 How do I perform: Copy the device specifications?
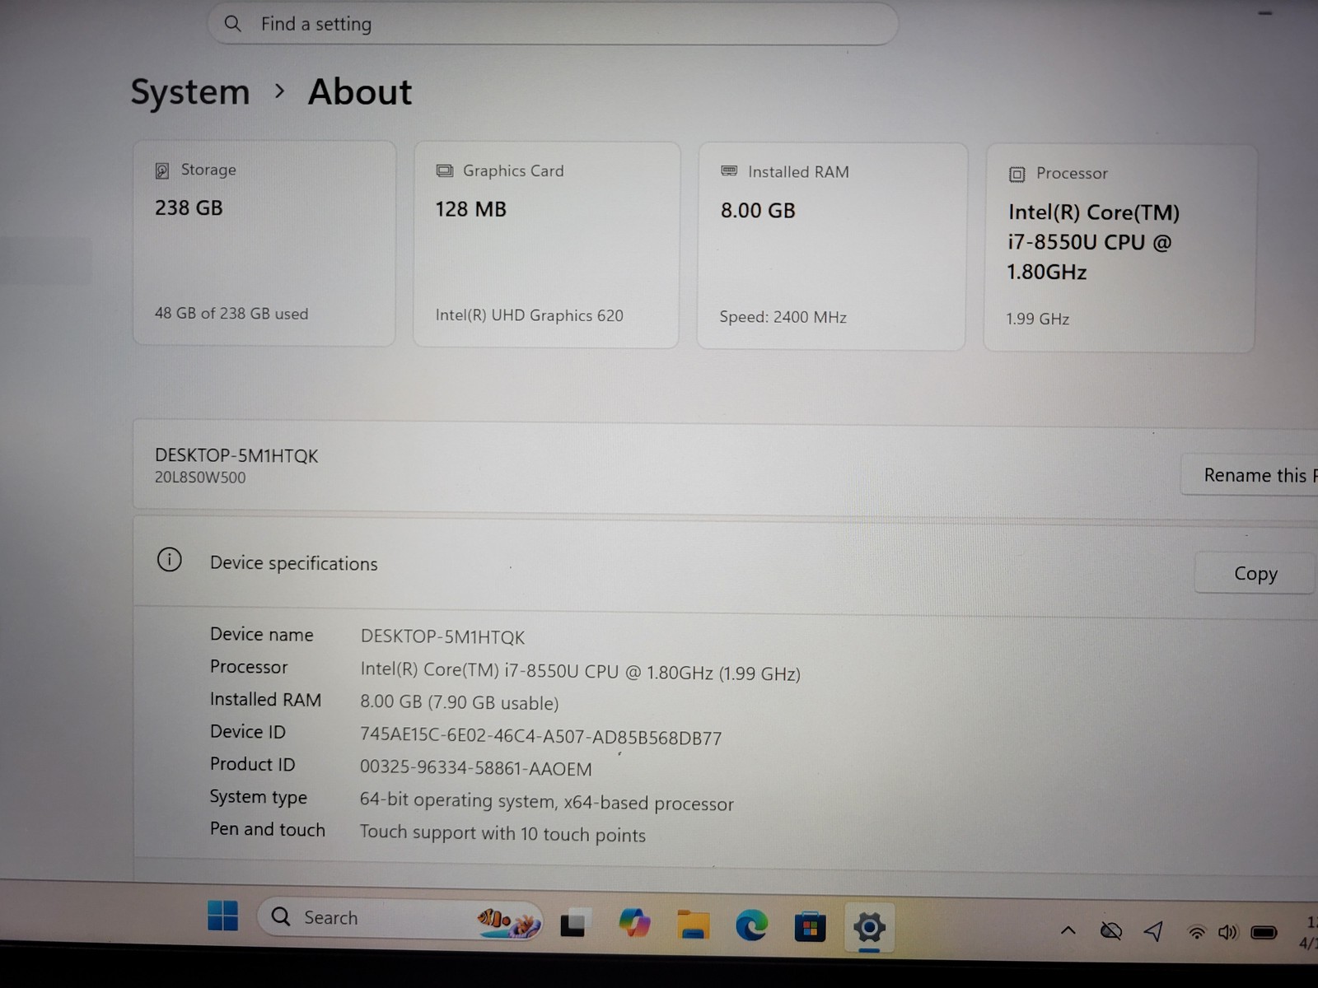pos(1255,574)
